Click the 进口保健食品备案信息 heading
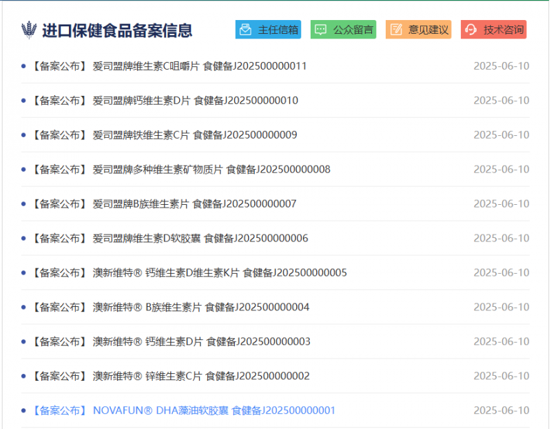The width and height of the screenshot is (551, 429). click(117, 30)
